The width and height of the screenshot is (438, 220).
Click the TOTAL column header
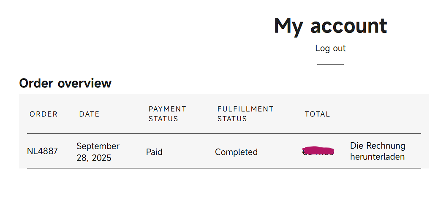[317, 114]
